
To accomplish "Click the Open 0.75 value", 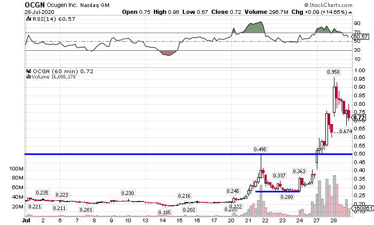I will [x=136, y=12].
